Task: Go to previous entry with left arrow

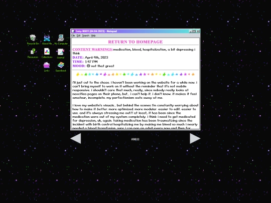Action: pos(76,138)
